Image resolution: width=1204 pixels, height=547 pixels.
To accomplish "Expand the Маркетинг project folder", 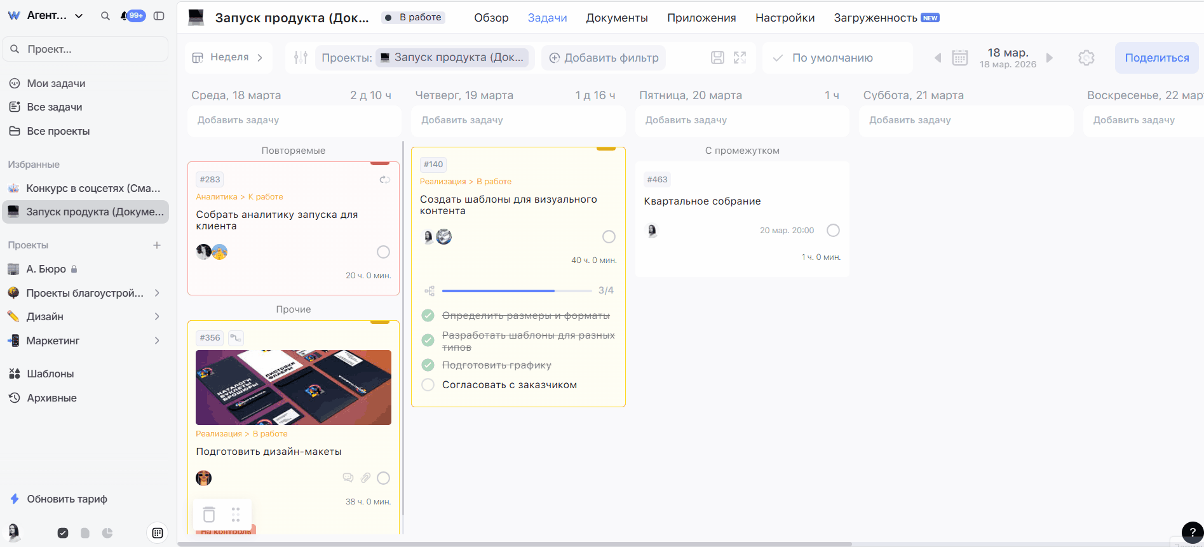I will (x=157, y=341).
